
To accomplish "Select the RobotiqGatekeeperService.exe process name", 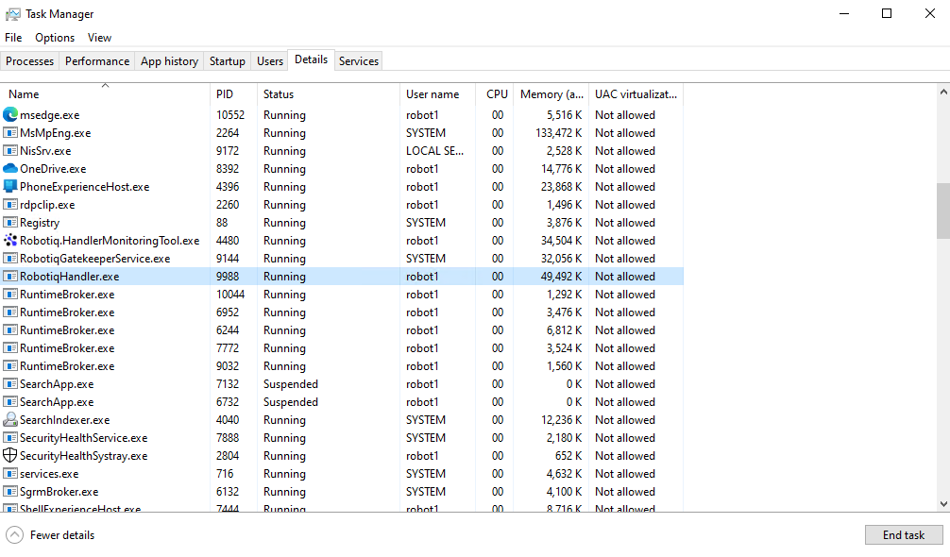I will (95, 259).
